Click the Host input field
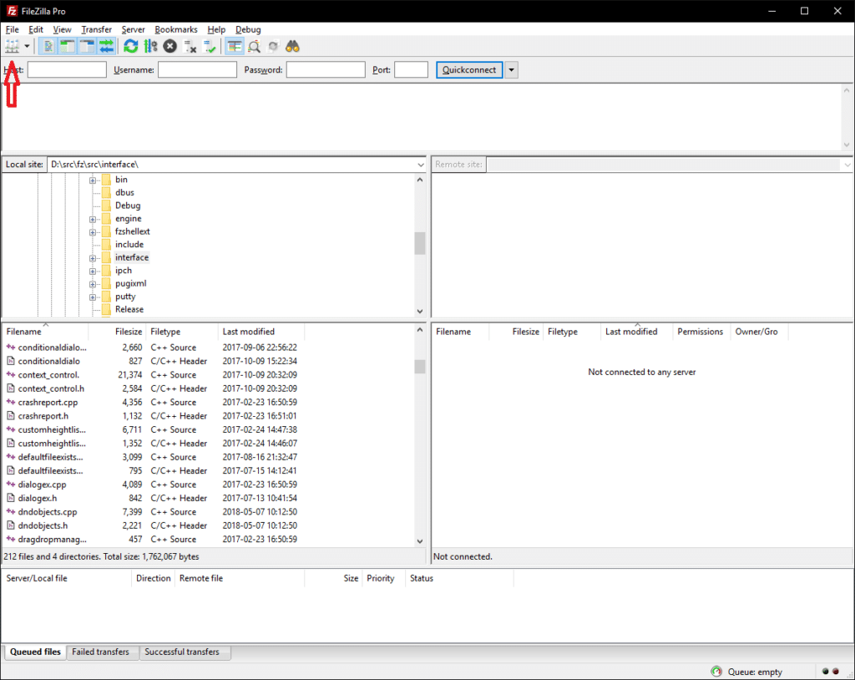 pyautogui.click(x=67, y=70)
